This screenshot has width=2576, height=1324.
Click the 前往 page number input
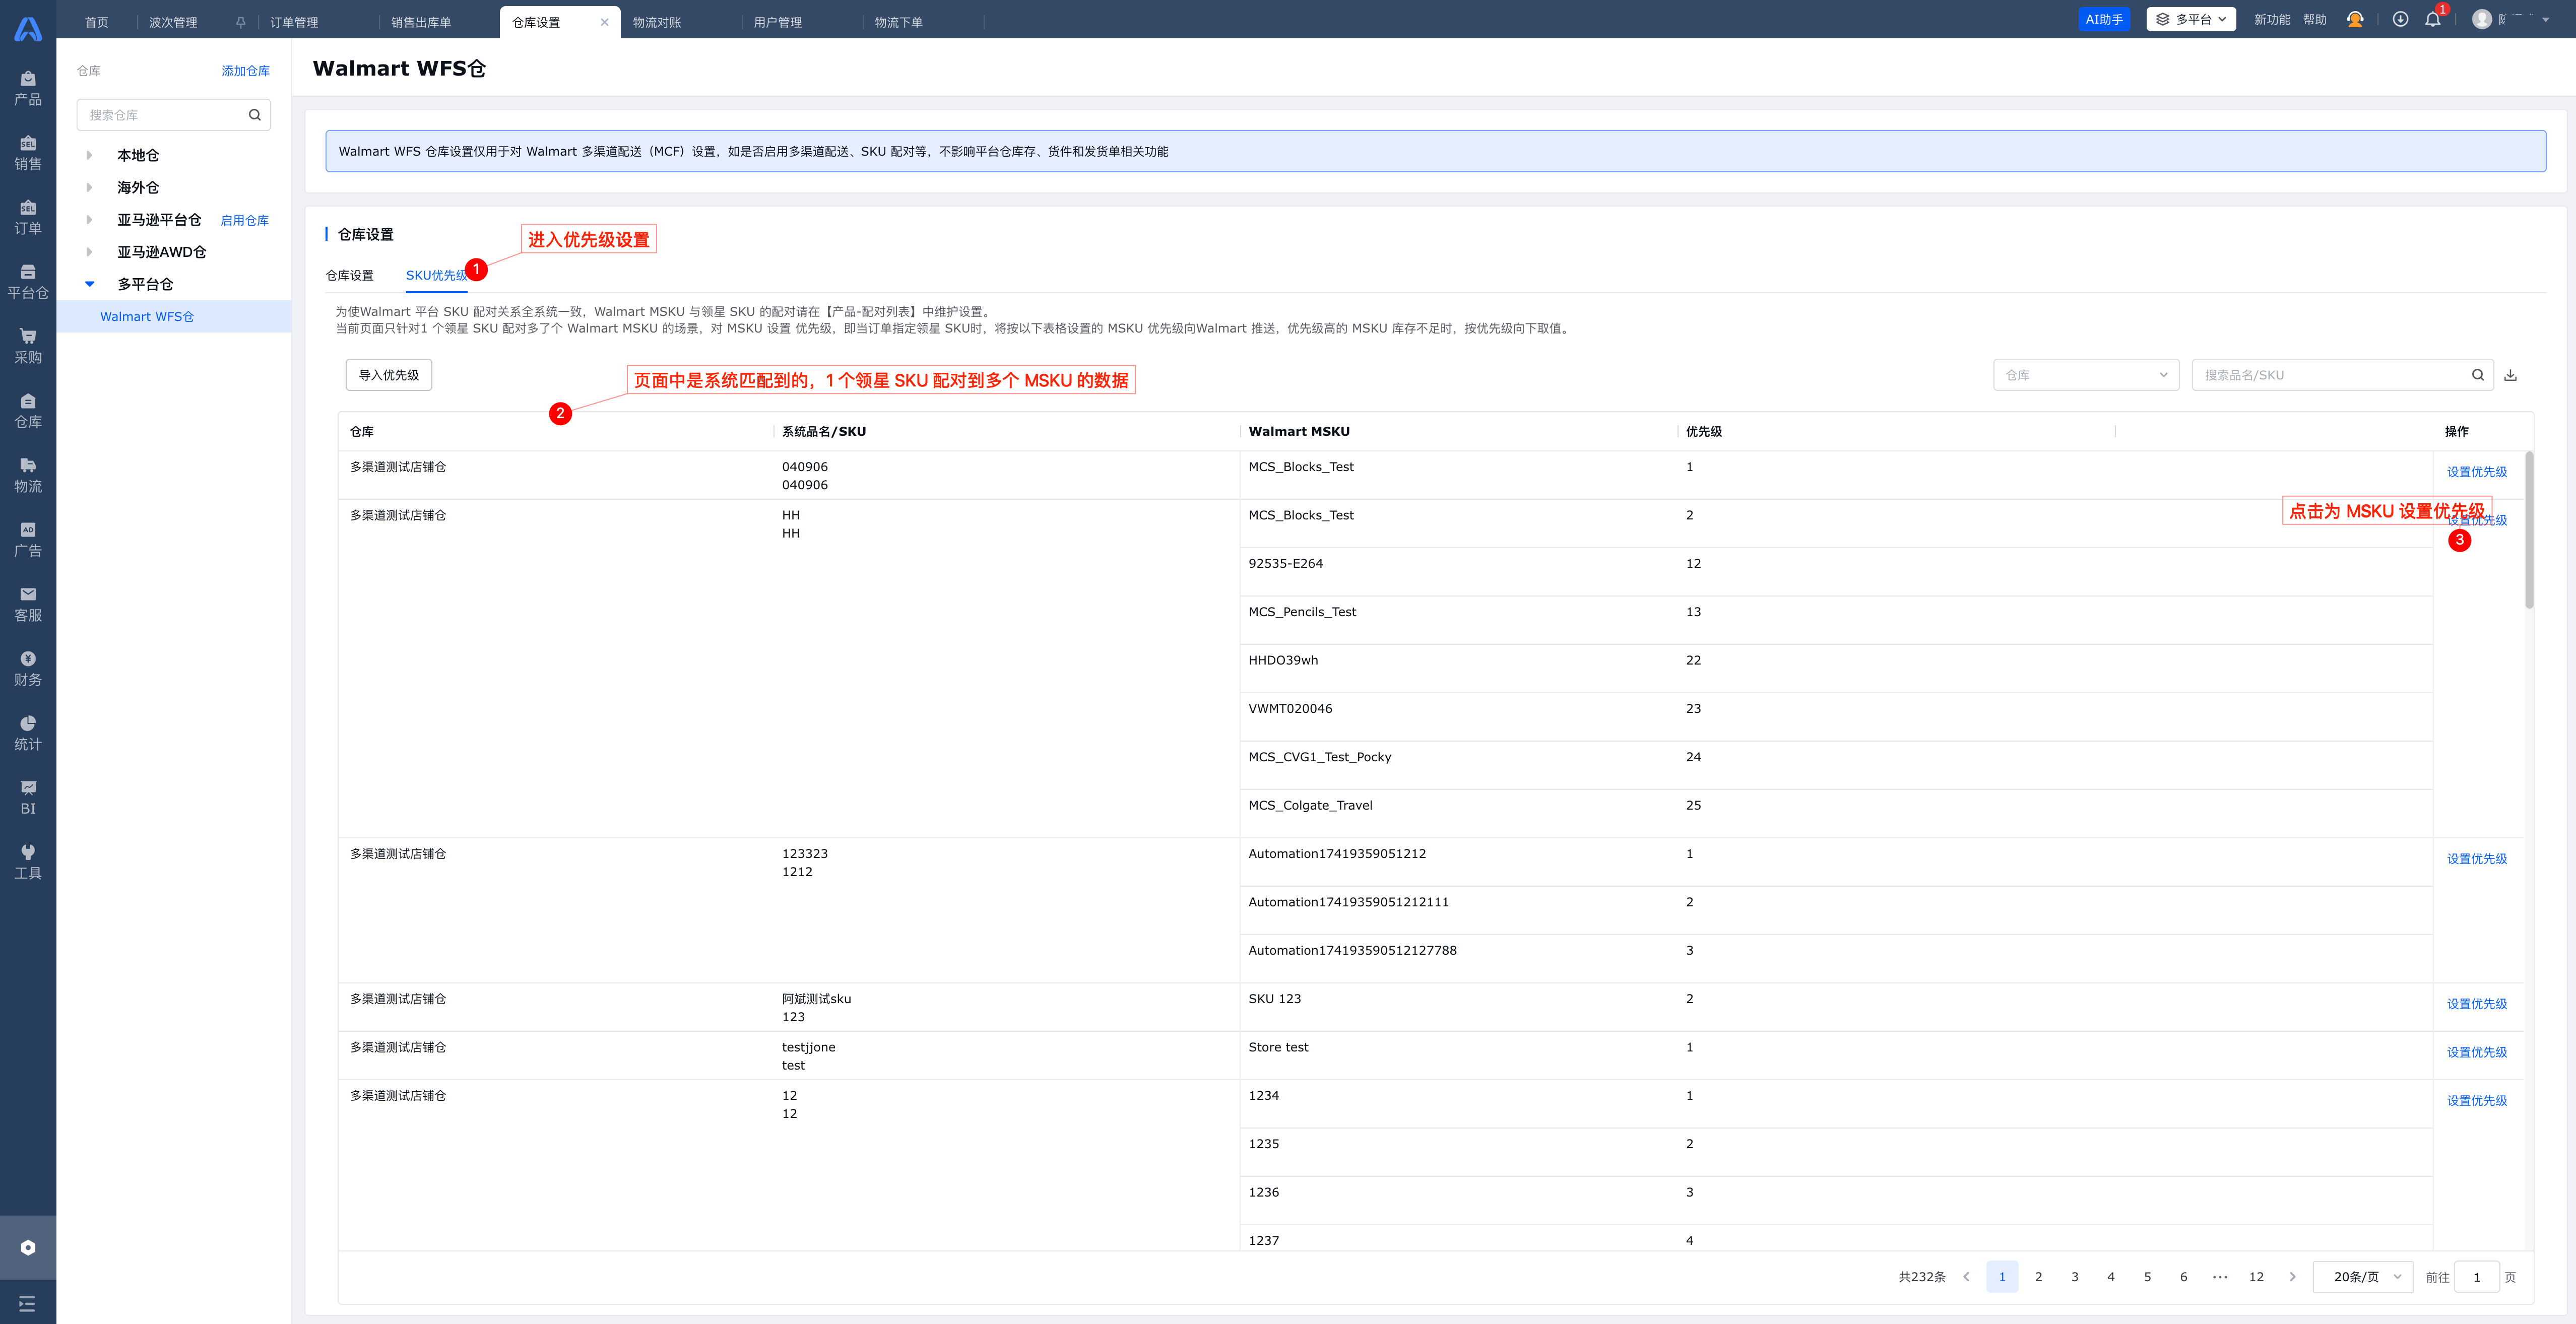tap(2477, 1277)
